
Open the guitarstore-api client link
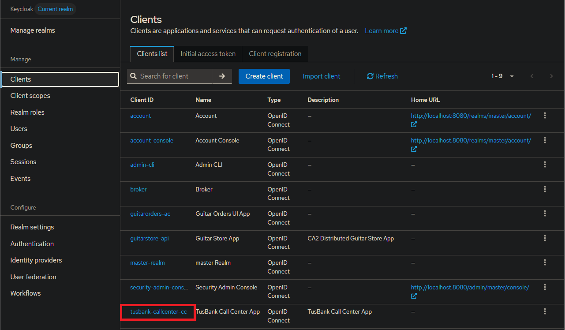point(150,238)
